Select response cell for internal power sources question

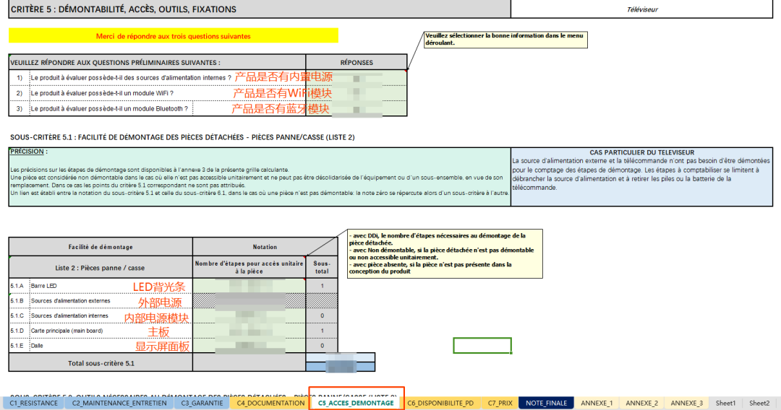coord(356,78)
